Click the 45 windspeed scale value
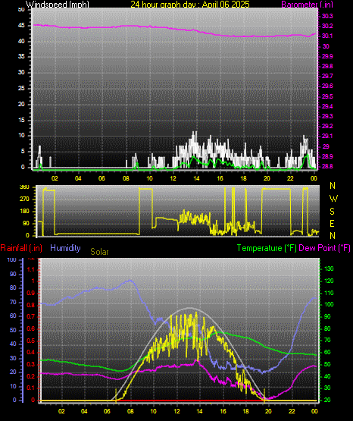 pos(21,26)
